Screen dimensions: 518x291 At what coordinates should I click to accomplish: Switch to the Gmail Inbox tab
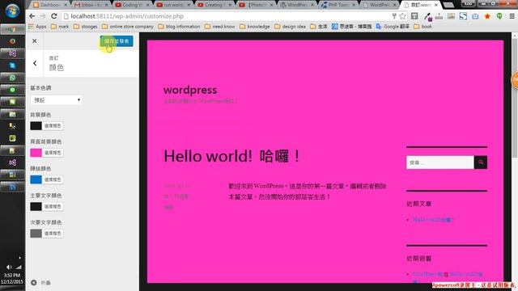(x=90, y=5)
